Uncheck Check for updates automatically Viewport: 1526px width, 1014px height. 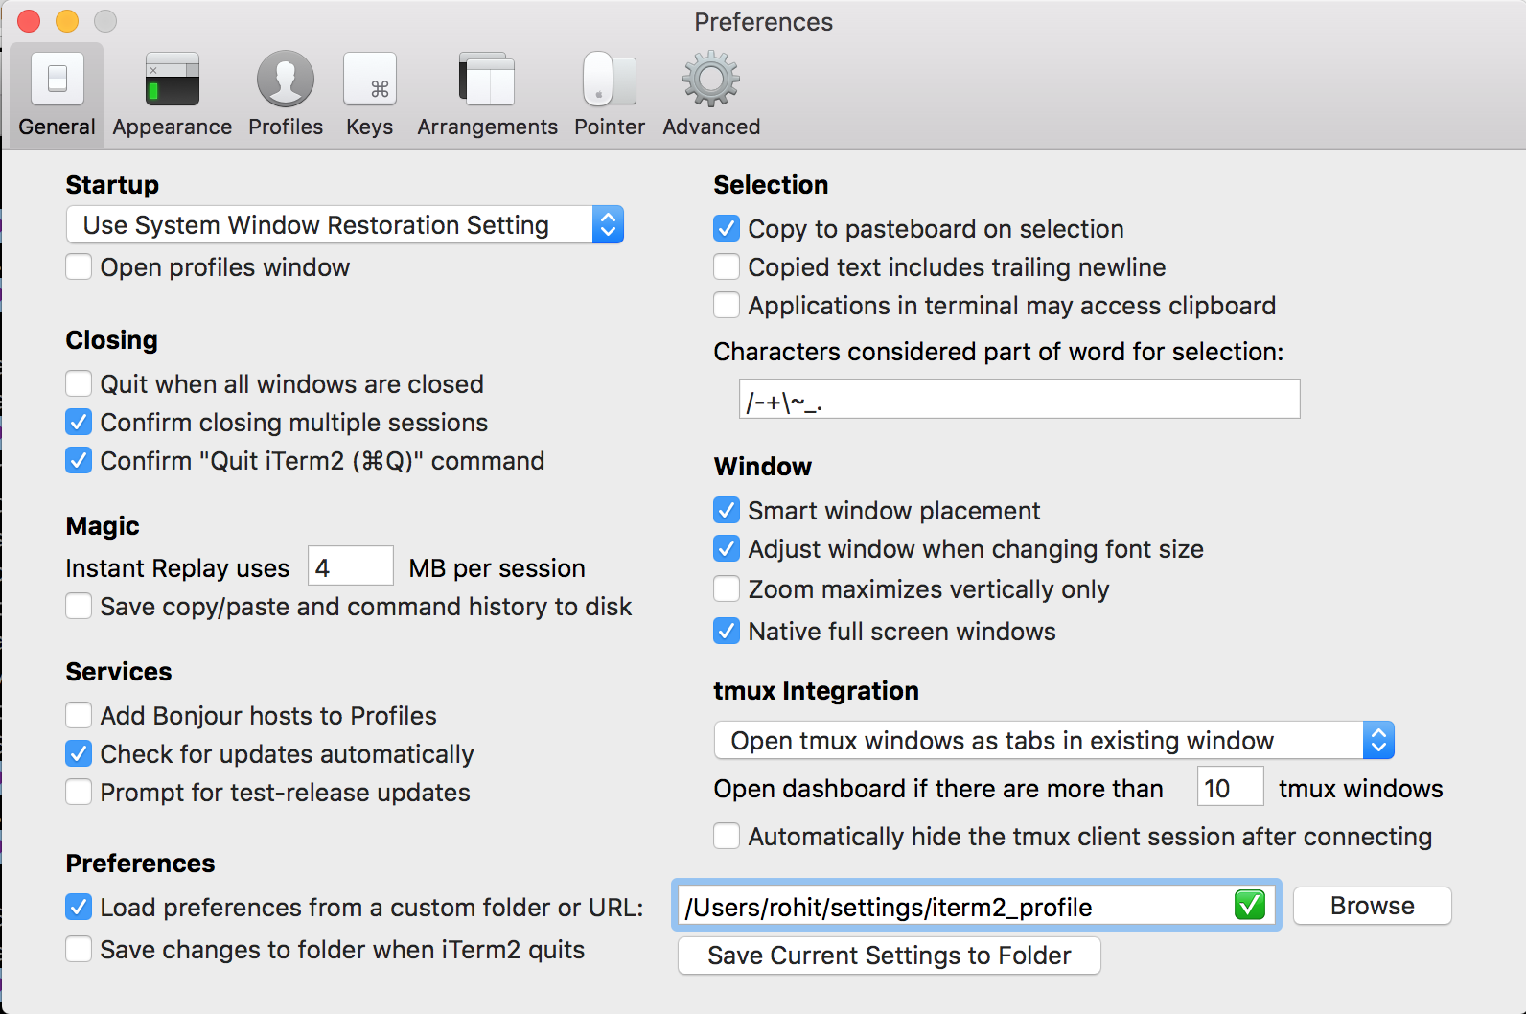(79, 753)
